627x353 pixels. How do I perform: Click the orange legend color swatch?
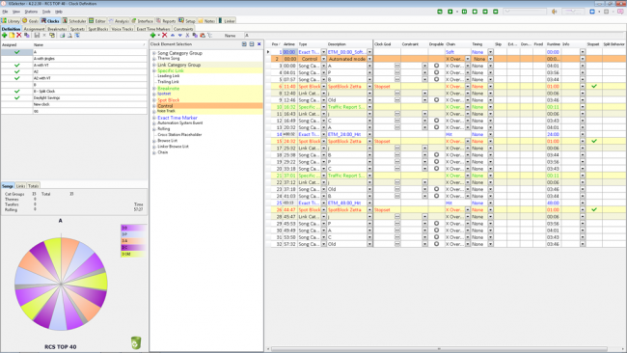133,241
